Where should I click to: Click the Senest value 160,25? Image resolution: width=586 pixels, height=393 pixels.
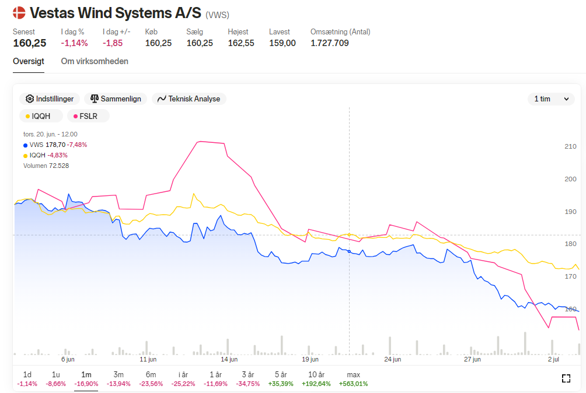(30, 43)
